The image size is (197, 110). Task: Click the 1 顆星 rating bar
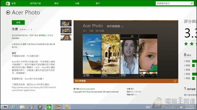click(x=193, y=79)
